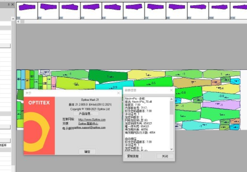The image size is (247, 172).
Task: Click the OPTITEX logo in the About dialog
Action: click(x=39, y=103)
